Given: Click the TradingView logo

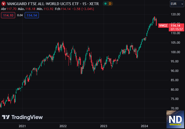Looking at the screenshot, I should coord(22,117).
